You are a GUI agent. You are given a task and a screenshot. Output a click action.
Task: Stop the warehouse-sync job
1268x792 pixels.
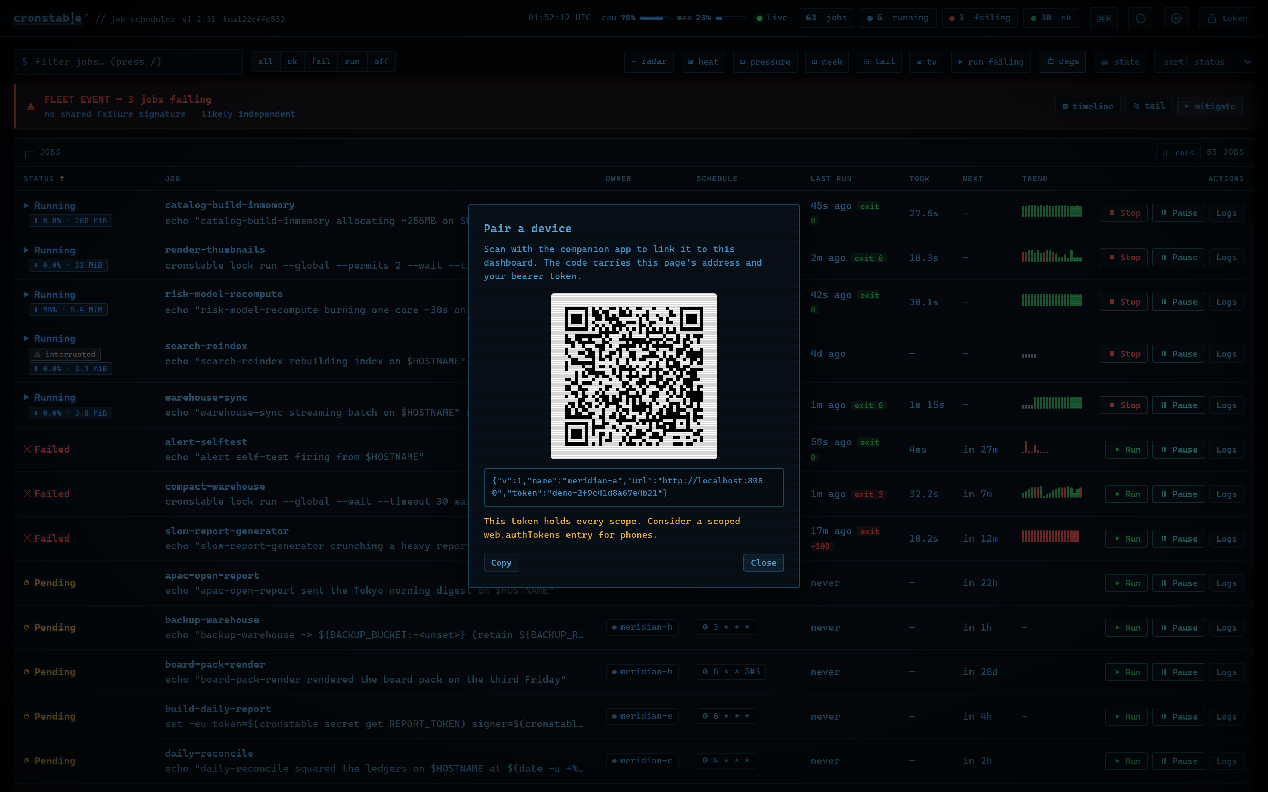coord(1124,405)
